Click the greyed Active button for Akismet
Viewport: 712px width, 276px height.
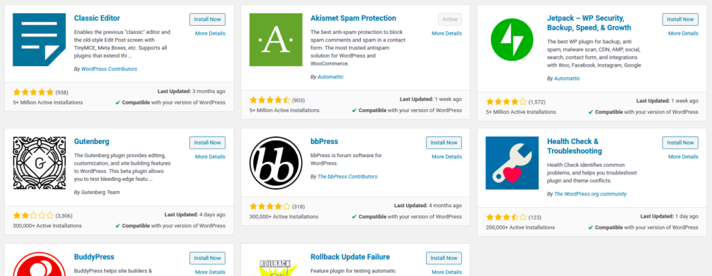(450, 19)
